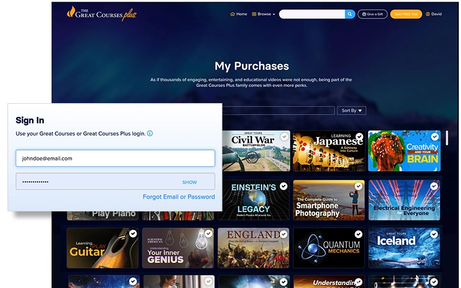Click Forgot Email or Password link
The height and width of the screenshot is (288, 461).
(179, 197)
